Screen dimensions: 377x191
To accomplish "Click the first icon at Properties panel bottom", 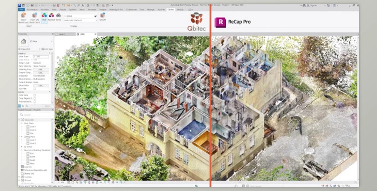I will tap(20, 106).
